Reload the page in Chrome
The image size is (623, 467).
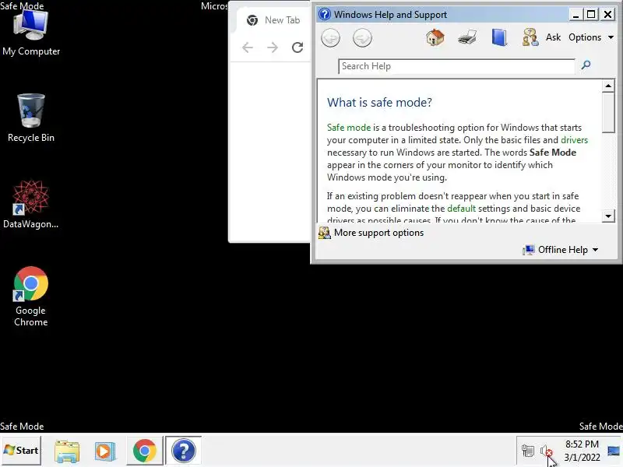297,47
